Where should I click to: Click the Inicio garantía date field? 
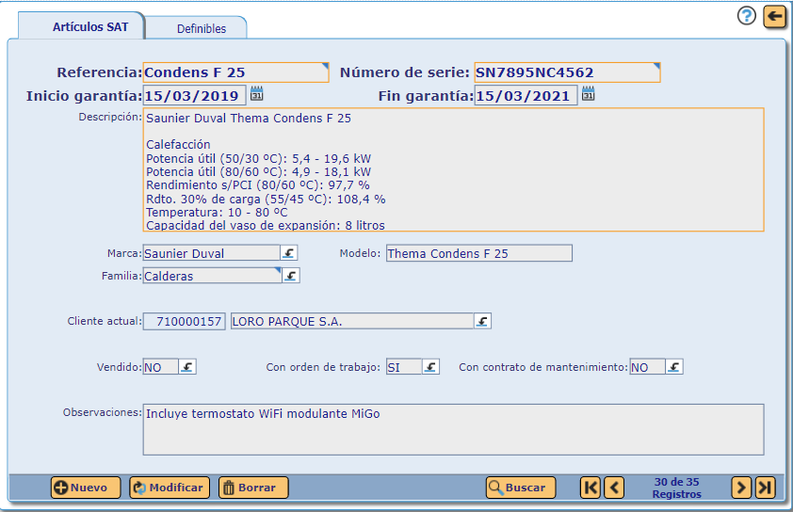point(194,95)
